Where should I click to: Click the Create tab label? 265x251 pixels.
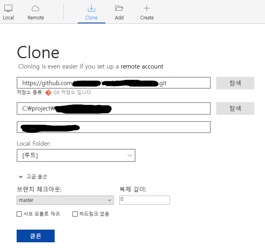point(147,18)
